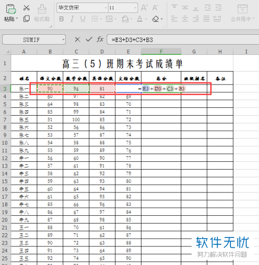
Task: Open the Paste dropdown arrow
Action: pyautogui.click(x=17, y=18)
